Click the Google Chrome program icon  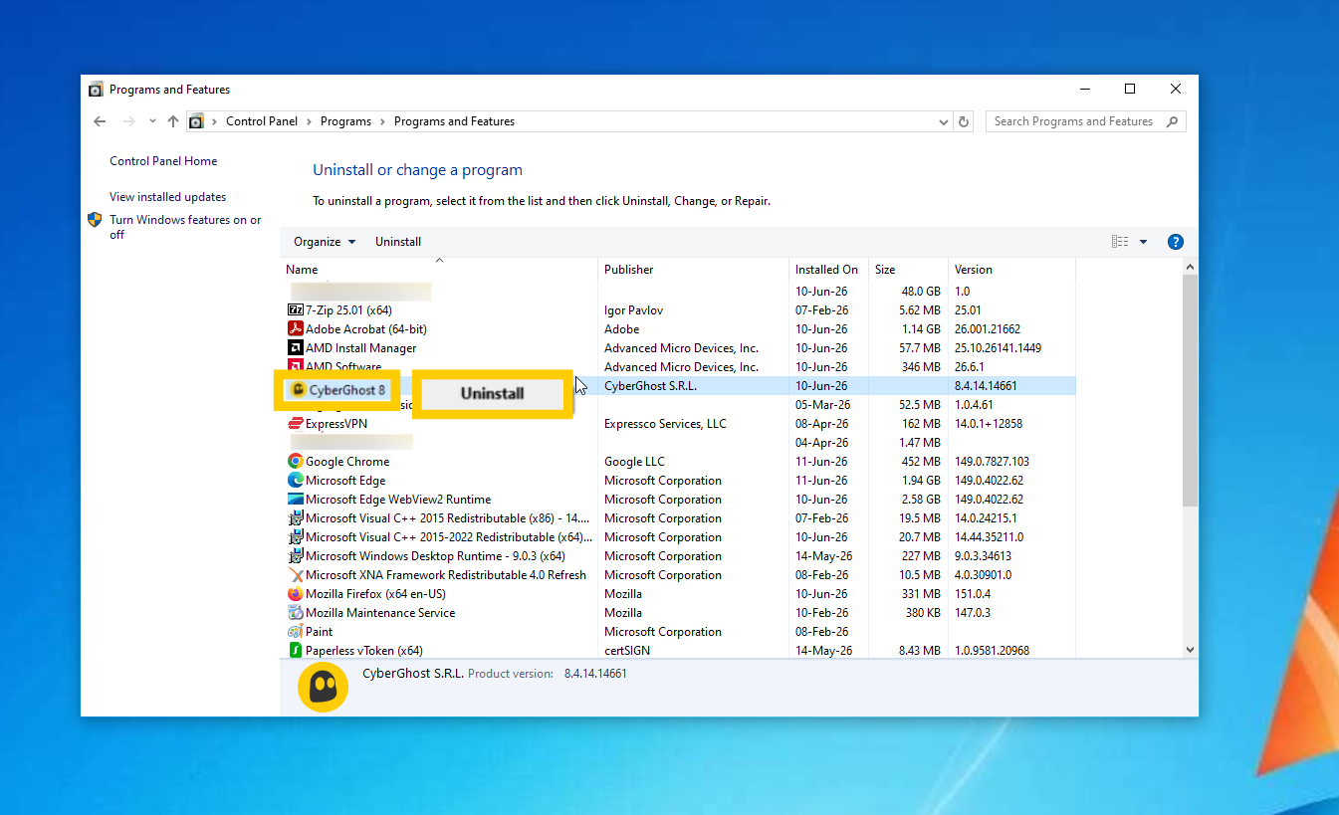[295, 462]
